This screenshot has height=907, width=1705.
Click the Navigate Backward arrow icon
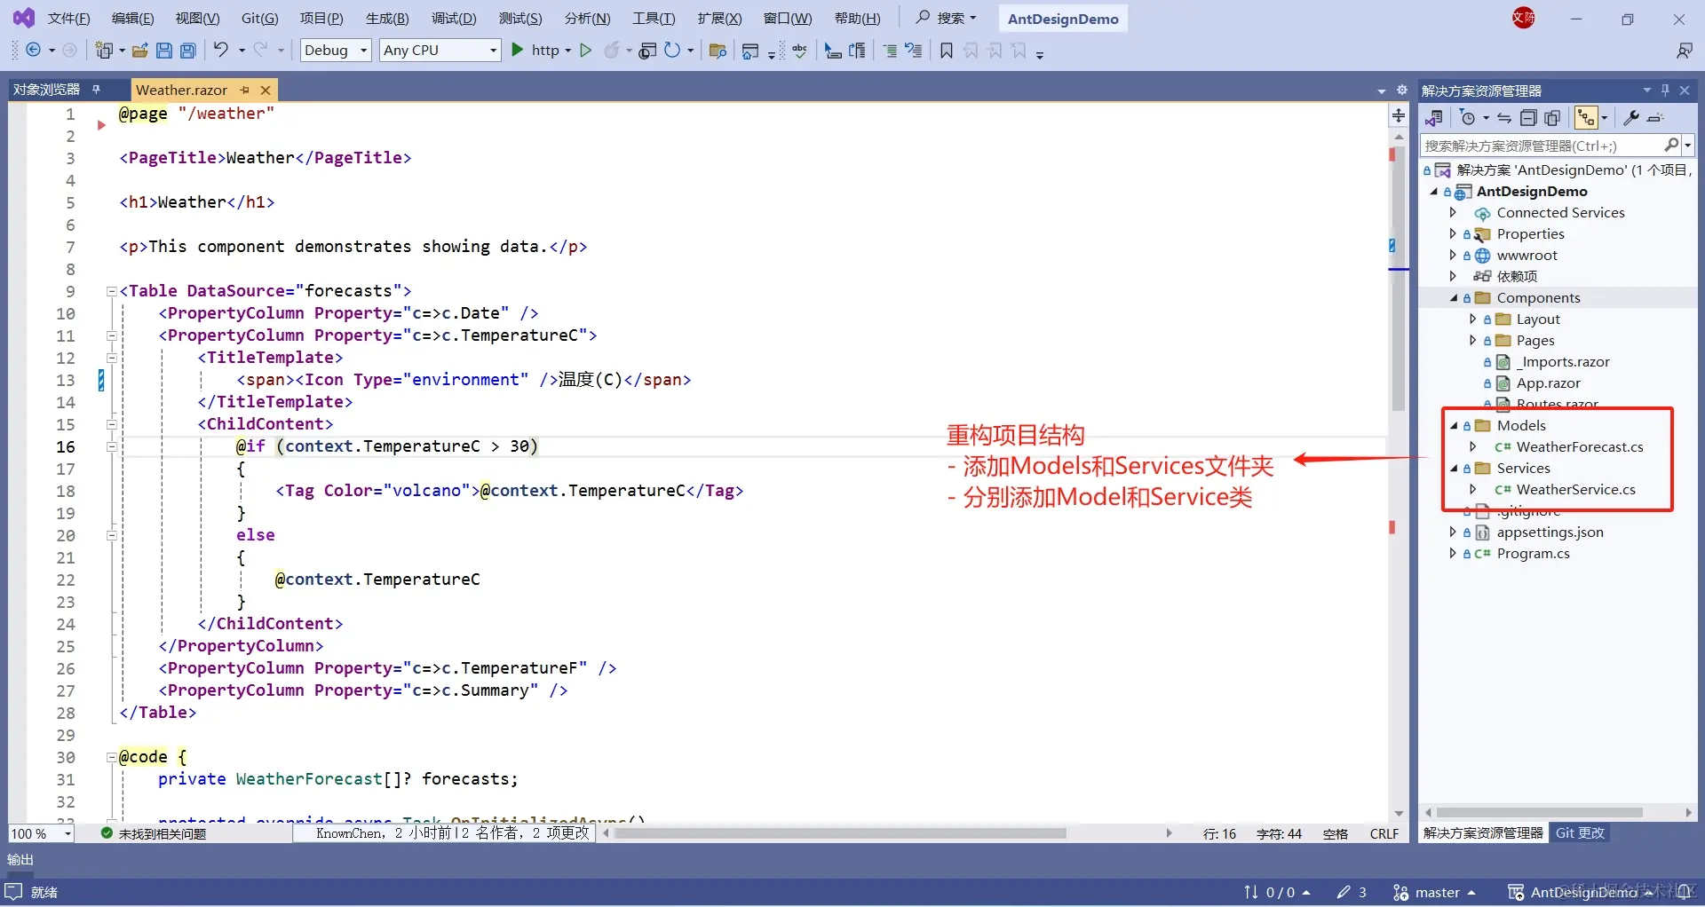click(33, 51)
